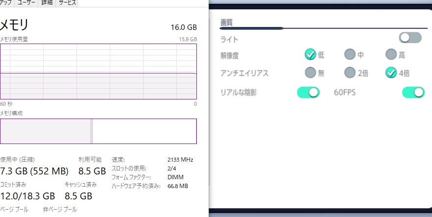
Task: Click the メモリ構成 composition bar
Action: [x=98, y=131]
